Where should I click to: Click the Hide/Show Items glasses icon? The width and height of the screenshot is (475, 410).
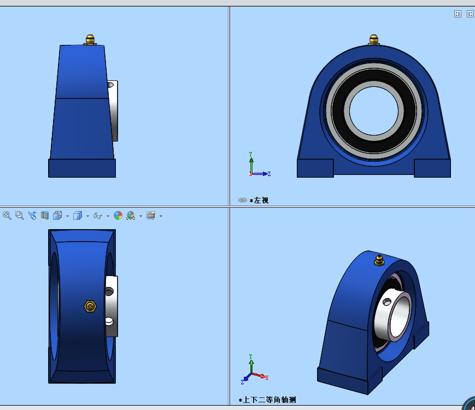coord(97,216)
